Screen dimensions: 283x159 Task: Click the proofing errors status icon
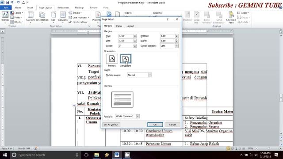35,148
